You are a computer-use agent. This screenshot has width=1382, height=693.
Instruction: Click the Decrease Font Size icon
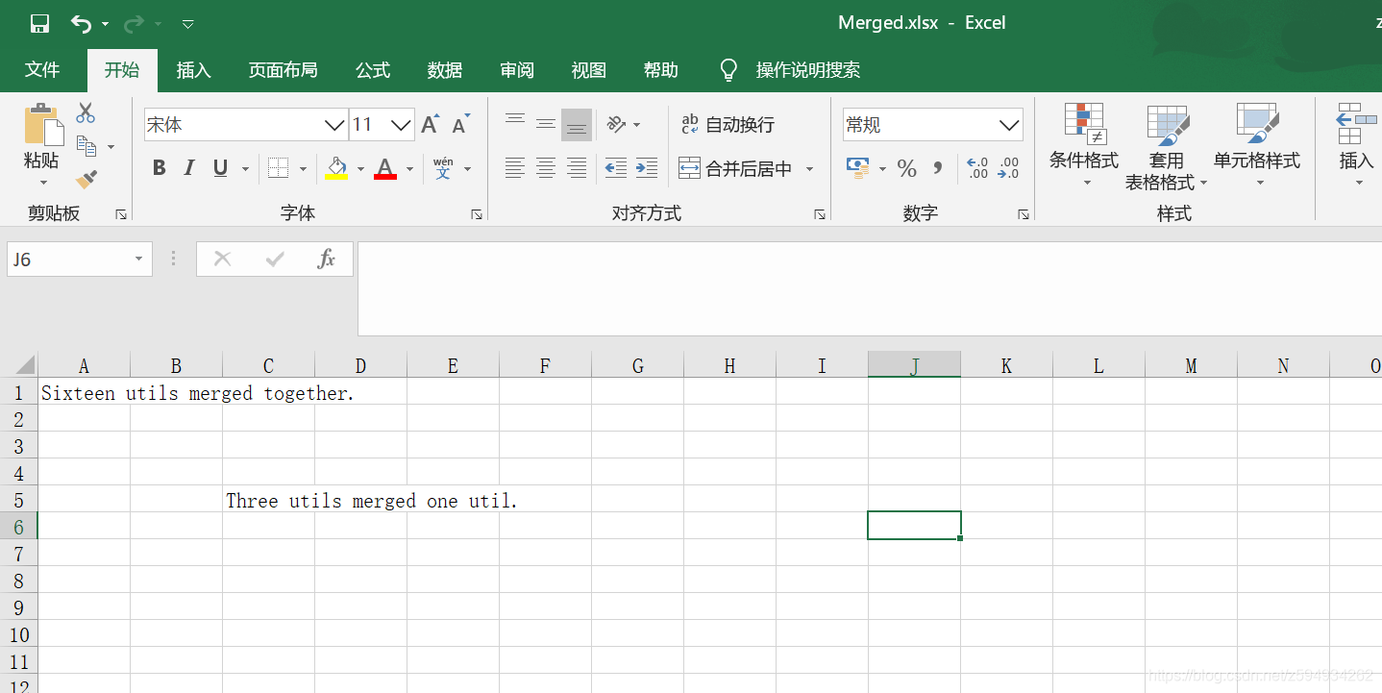461,124
